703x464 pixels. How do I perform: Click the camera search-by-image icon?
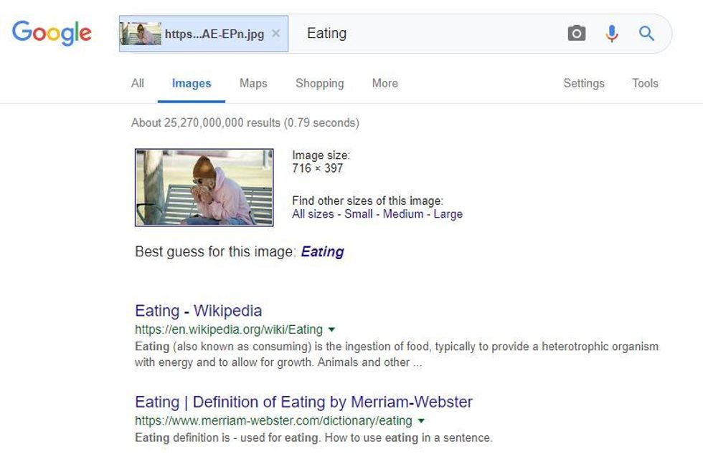click(x=577, y=33)
